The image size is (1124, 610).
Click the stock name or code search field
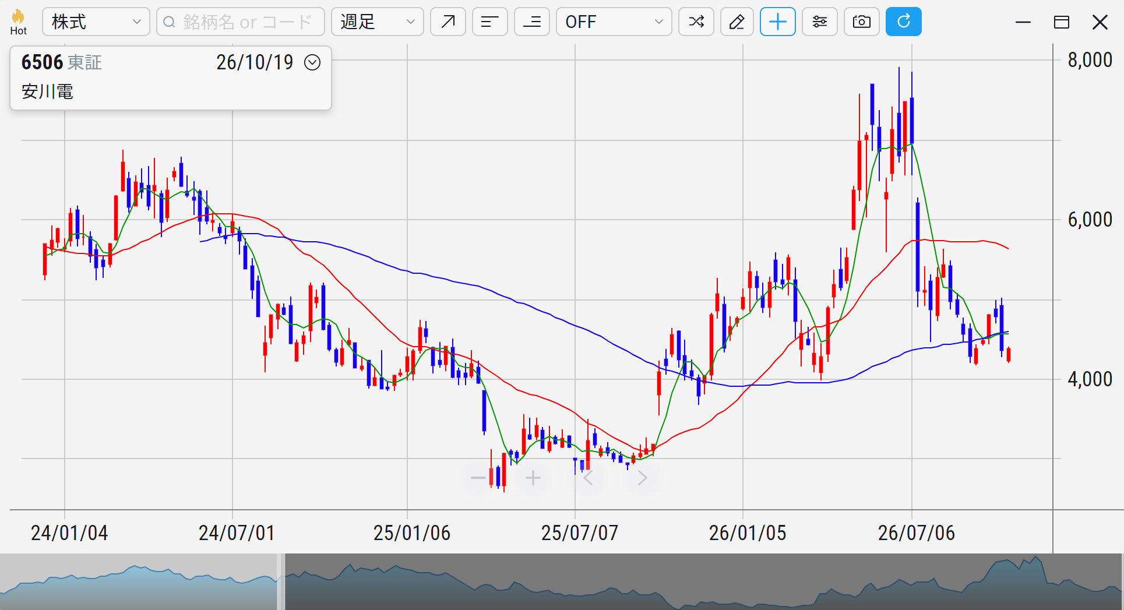[x=240, y=22]
